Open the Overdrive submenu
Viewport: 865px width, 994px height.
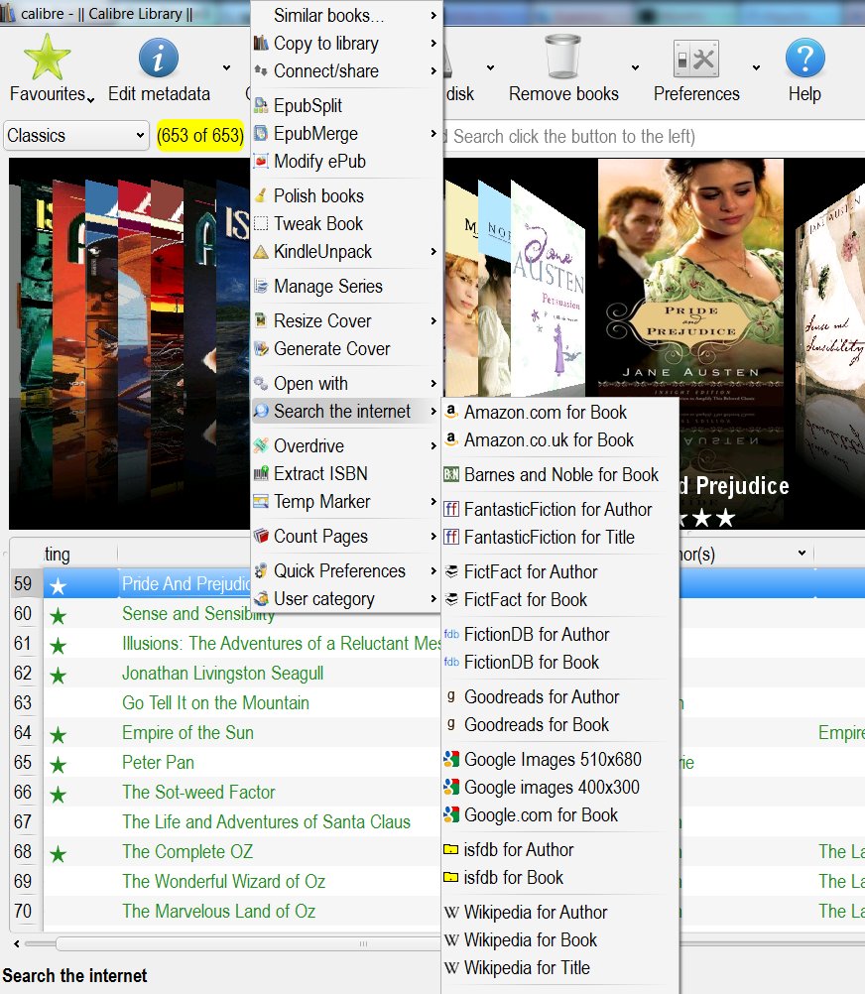click(x=346, y=445)
